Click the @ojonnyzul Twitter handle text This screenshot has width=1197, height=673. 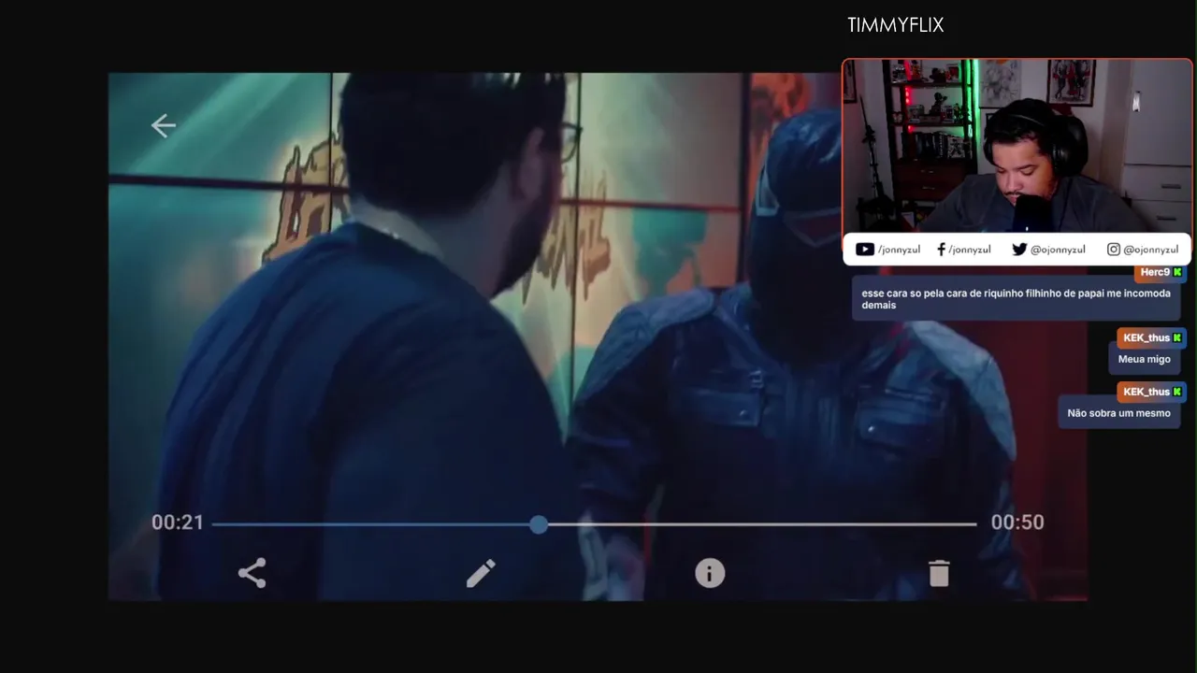(1058, 250)
